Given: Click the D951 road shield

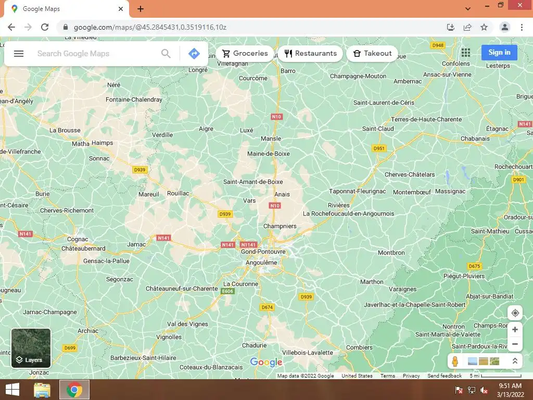Looking at the screenshot, I should click(x=379, y=148).
